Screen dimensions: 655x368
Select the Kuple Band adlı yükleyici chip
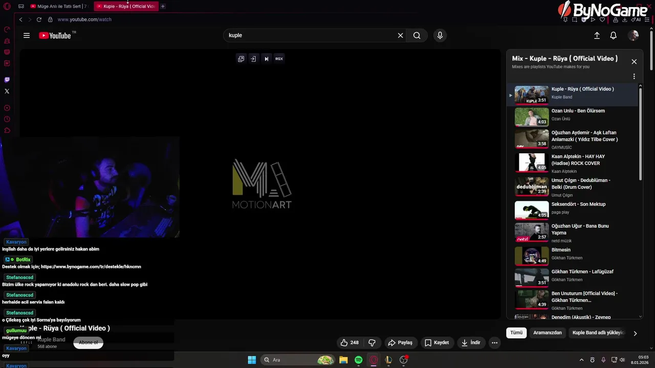[598, 333]
